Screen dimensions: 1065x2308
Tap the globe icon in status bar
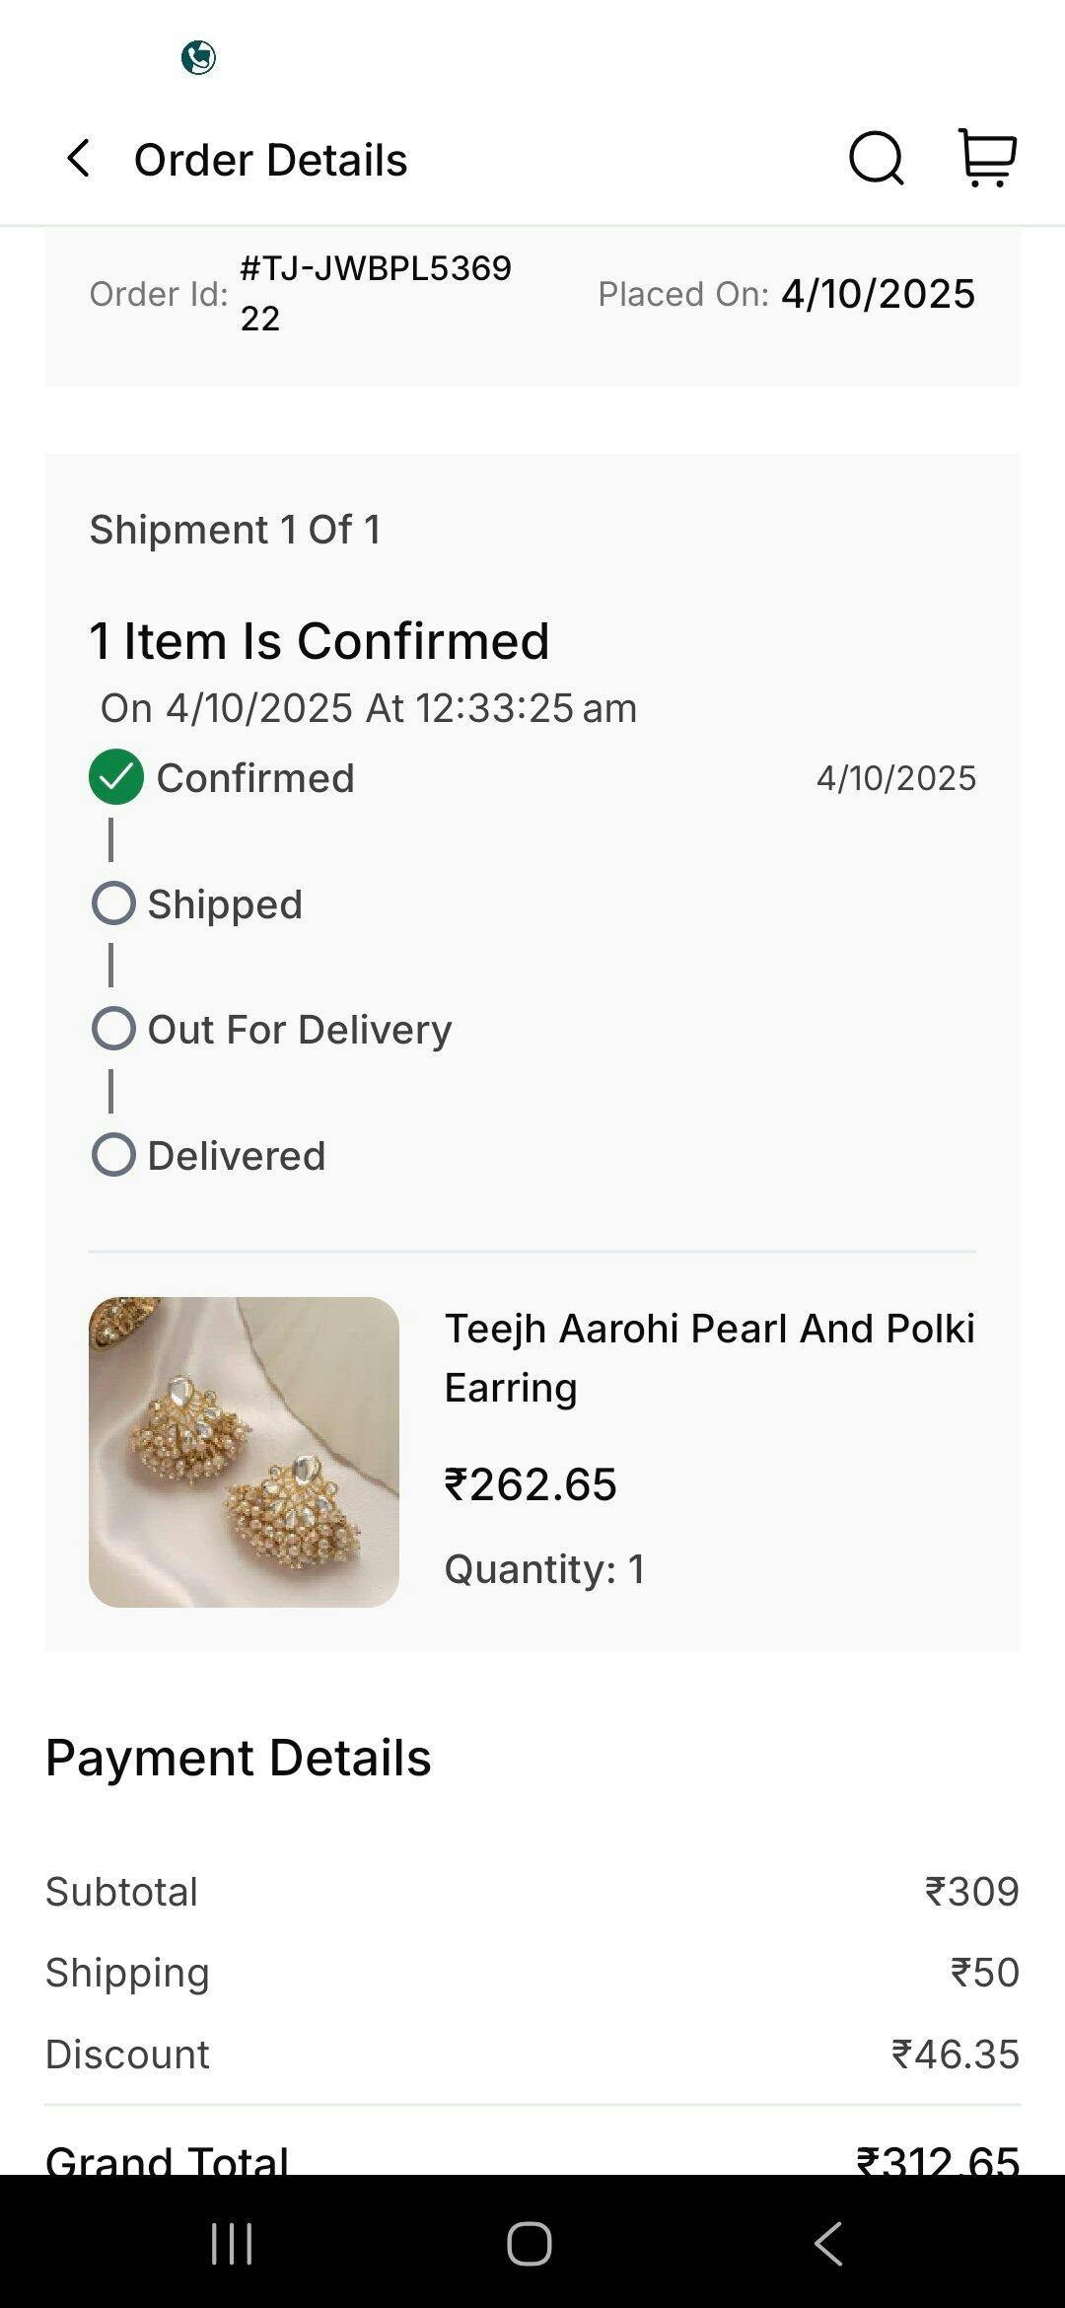pos(198,58)
